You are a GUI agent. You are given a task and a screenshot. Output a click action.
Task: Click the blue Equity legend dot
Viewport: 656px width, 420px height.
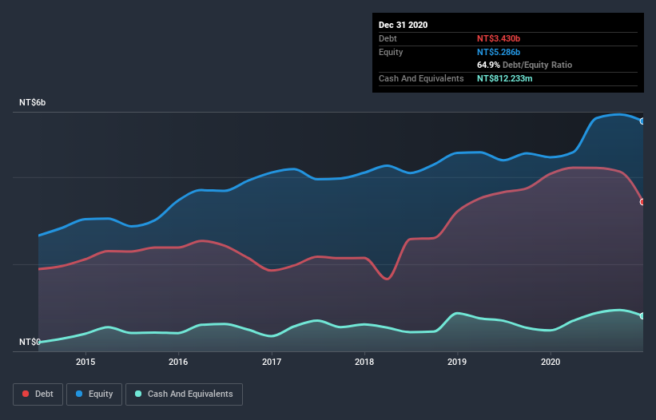pyautogui.click(x=79, y=394)
